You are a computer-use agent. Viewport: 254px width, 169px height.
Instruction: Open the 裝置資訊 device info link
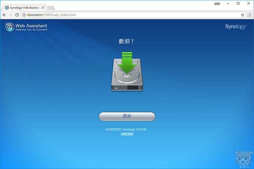127,134
